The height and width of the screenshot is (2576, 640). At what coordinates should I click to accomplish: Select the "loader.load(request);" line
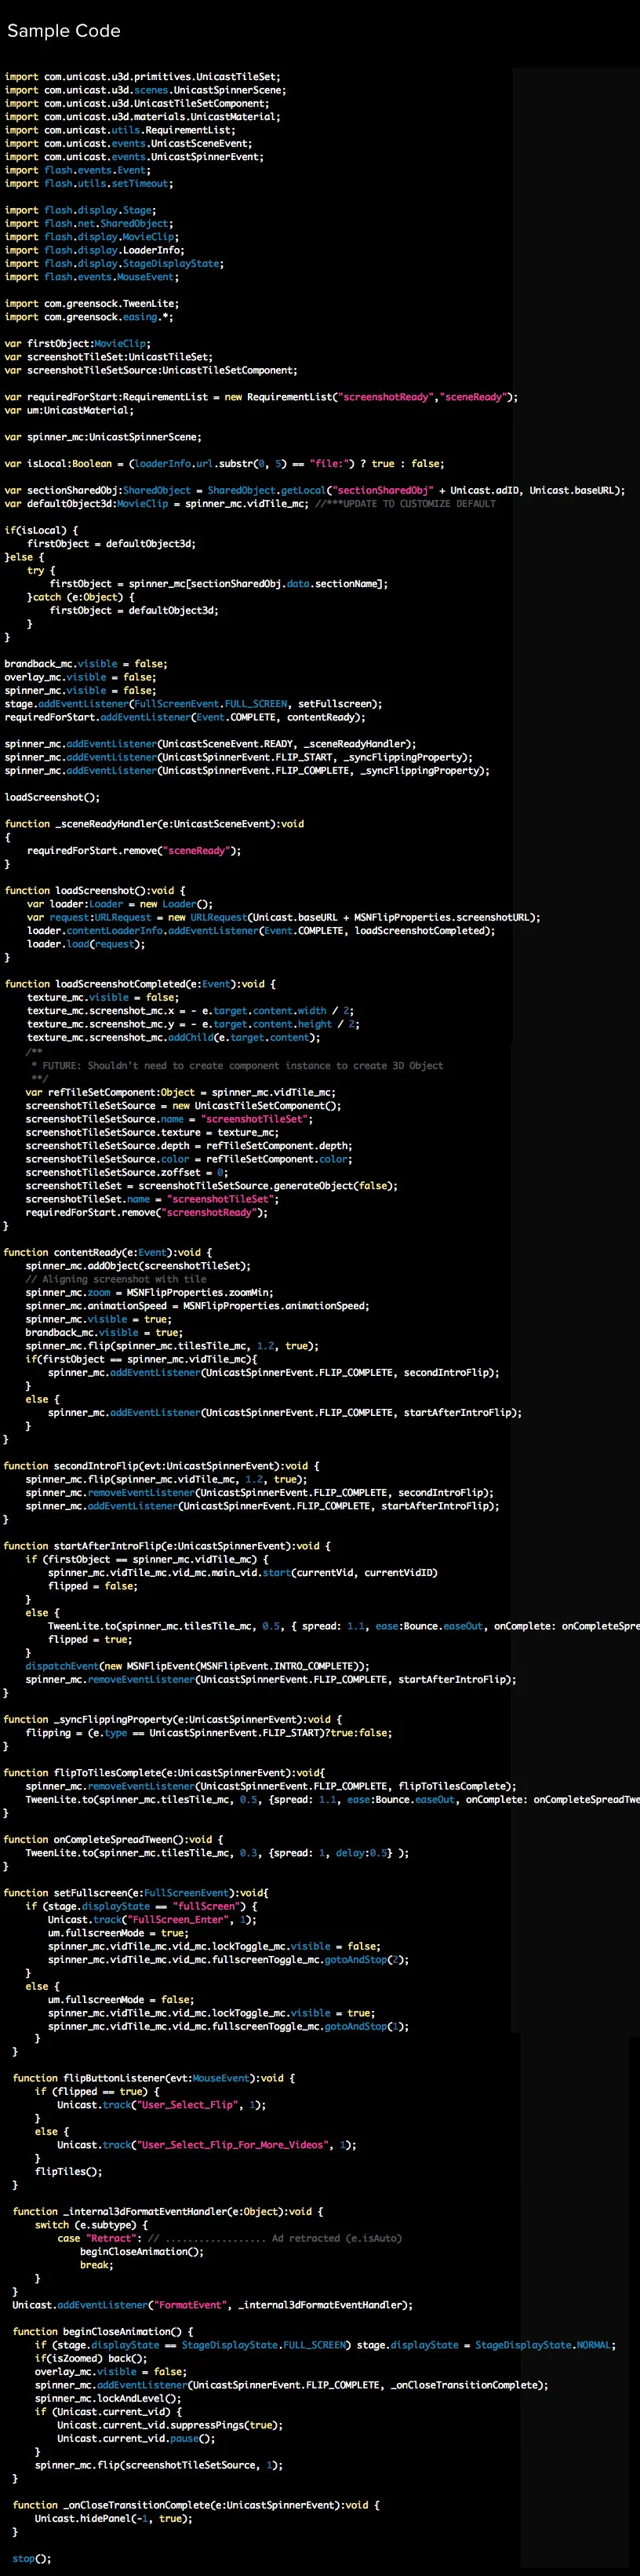pos(86,944)
